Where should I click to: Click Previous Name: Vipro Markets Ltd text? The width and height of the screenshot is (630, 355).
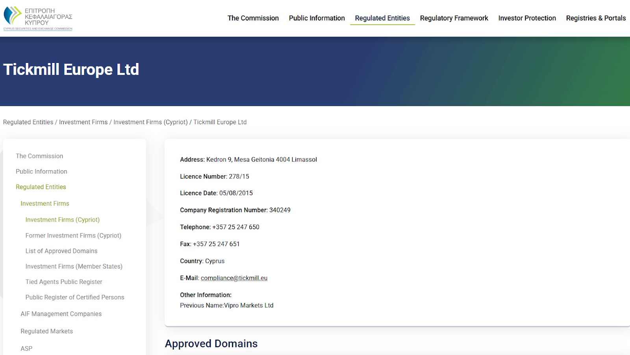[x=227, y=305]
